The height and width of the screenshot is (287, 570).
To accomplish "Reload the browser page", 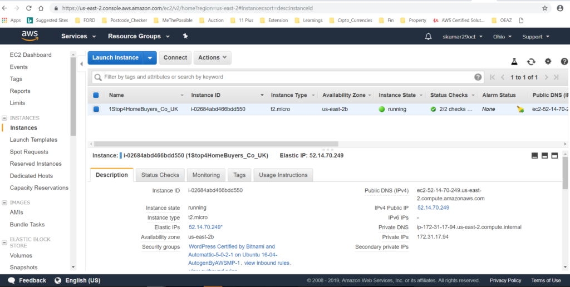I will [x=29, y=8].
